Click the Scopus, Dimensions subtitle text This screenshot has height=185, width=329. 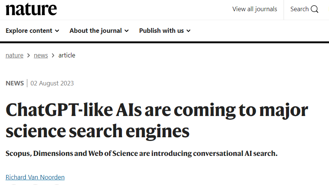click(141, 153)
